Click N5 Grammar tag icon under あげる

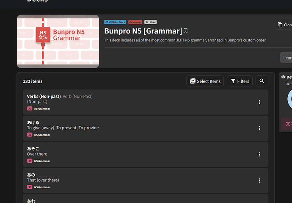[x=30, y=135]
